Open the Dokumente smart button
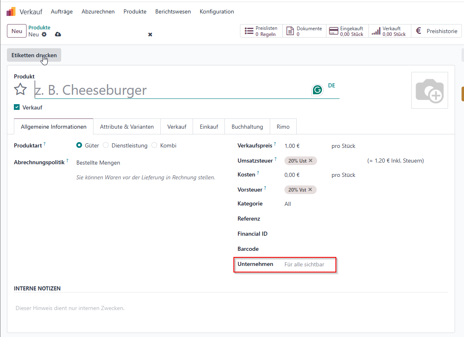The height and width of the screenshot is (337, 464). coord(304,31)
